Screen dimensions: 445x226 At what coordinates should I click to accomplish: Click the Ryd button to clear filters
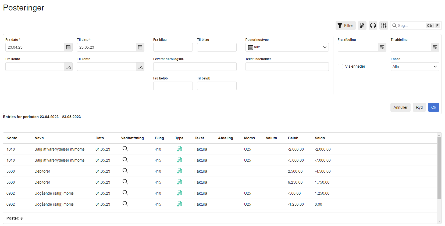tap(419, 107)
